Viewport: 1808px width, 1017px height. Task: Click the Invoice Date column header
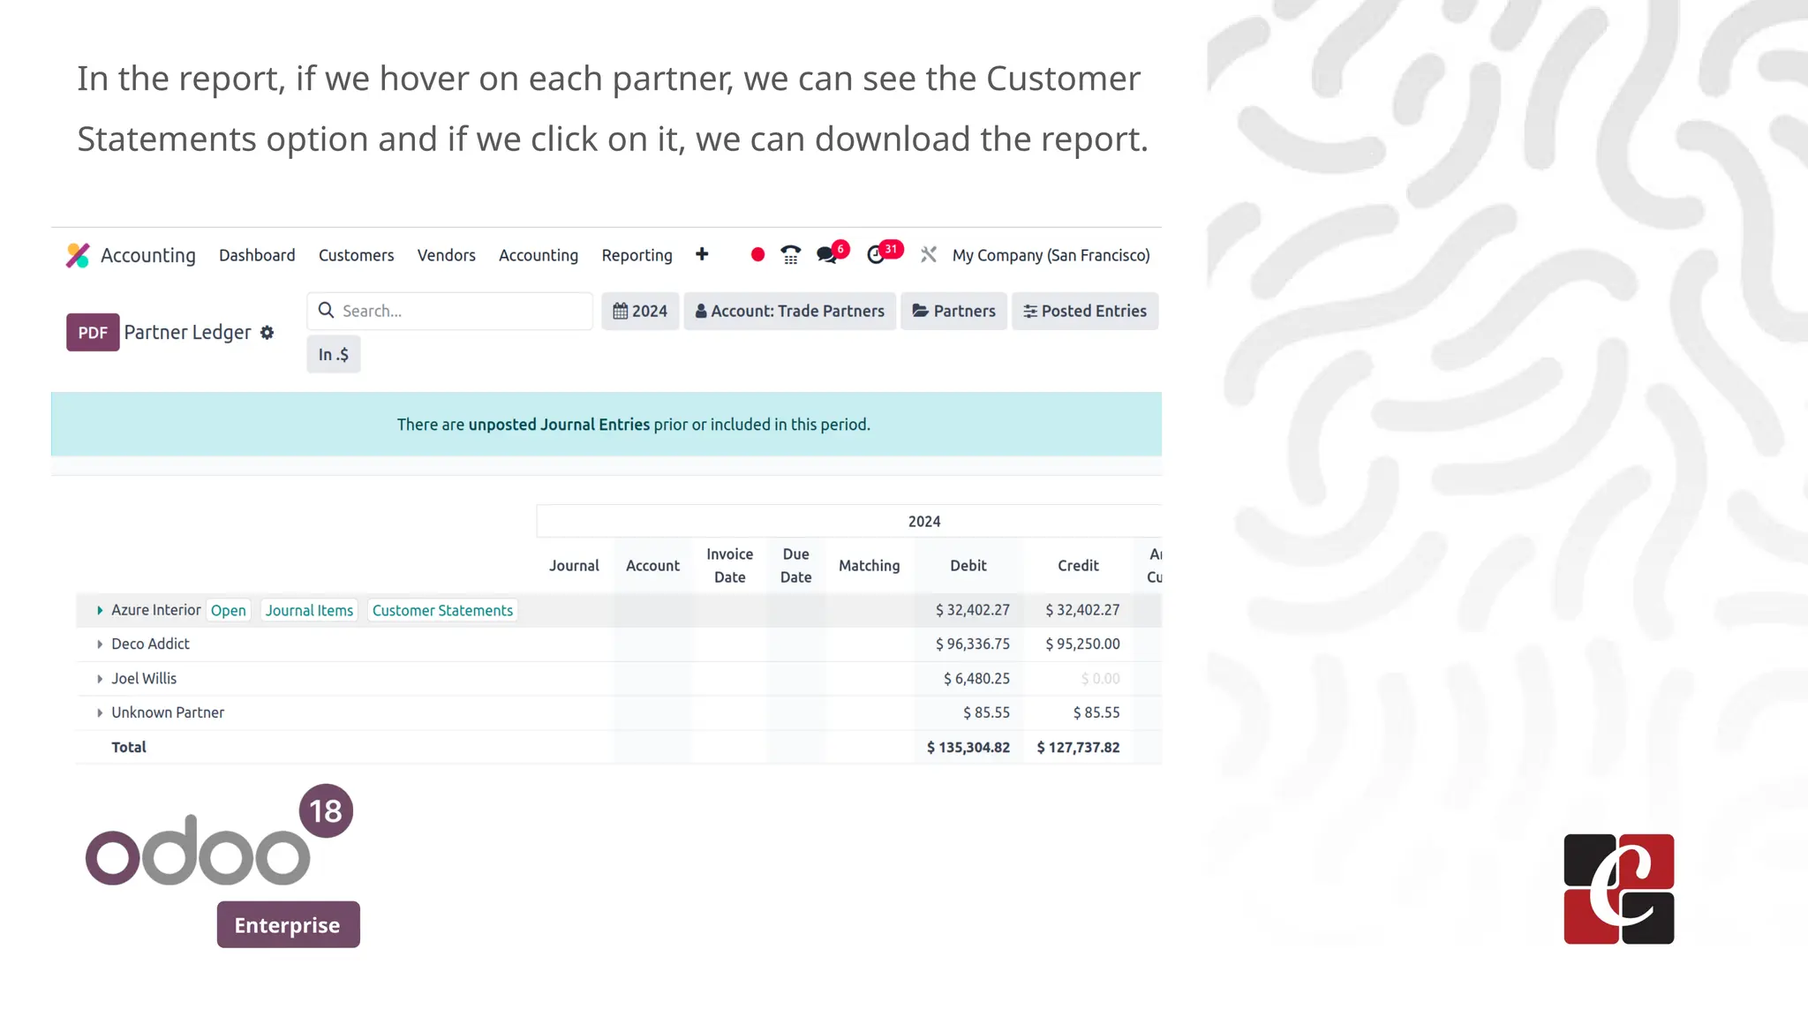tap(729, 566)
